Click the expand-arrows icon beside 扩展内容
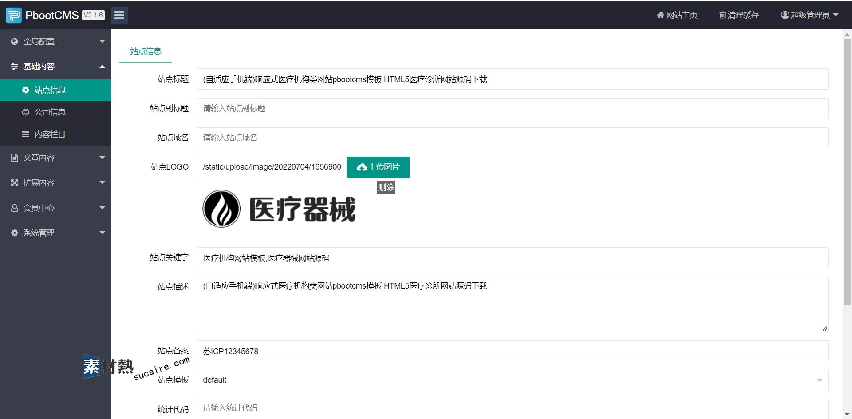 pyautogui.click(x=15, y=183)
